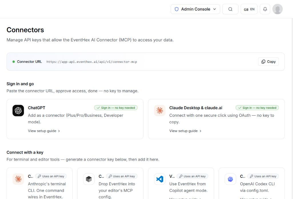The height and width of the screenshot is (199, 293).
Task: Click 'Uses an API key' badge on Anthropic CLI card
Action: pos(51,176)
